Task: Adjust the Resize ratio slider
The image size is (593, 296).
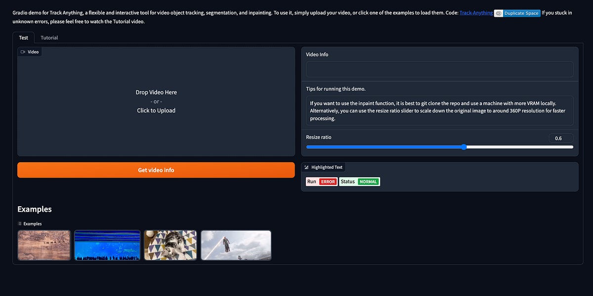Action: pyautogui.click(x=463, y=147)
